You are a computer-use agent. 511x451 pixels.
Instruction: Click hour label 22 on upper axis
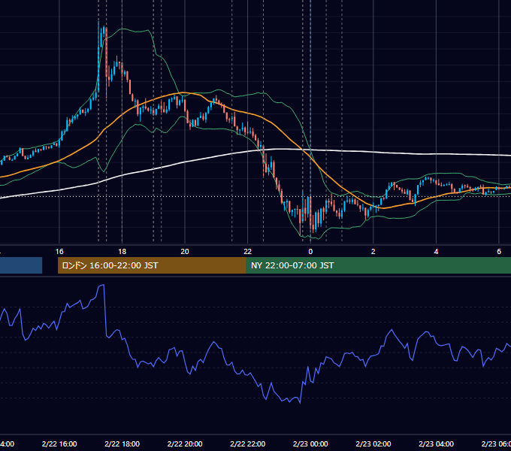pos(248,252)
